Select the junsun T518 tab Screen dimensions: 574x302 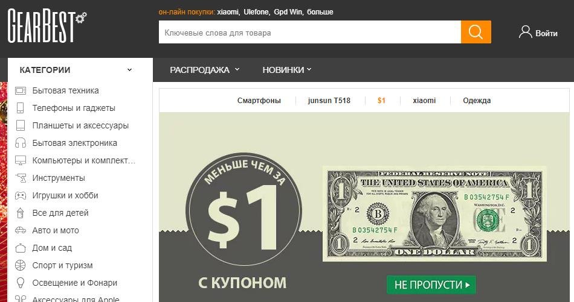(x=329, y=101)
